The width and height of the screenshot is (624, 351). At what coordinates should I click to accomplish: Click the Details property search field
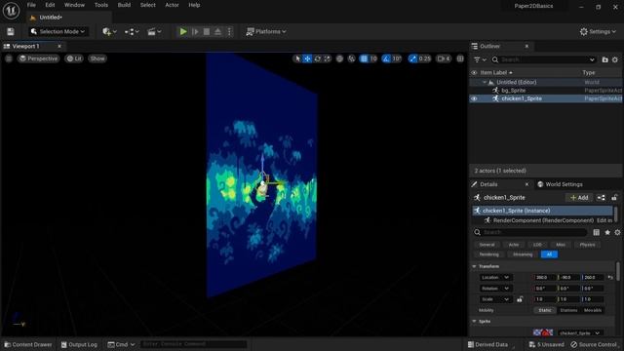tap(530, 232)
